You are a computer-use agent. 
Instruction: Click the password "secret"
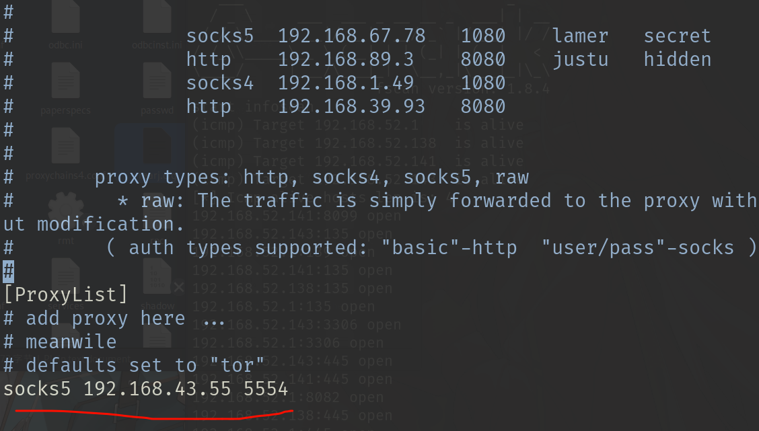(677, 36)
